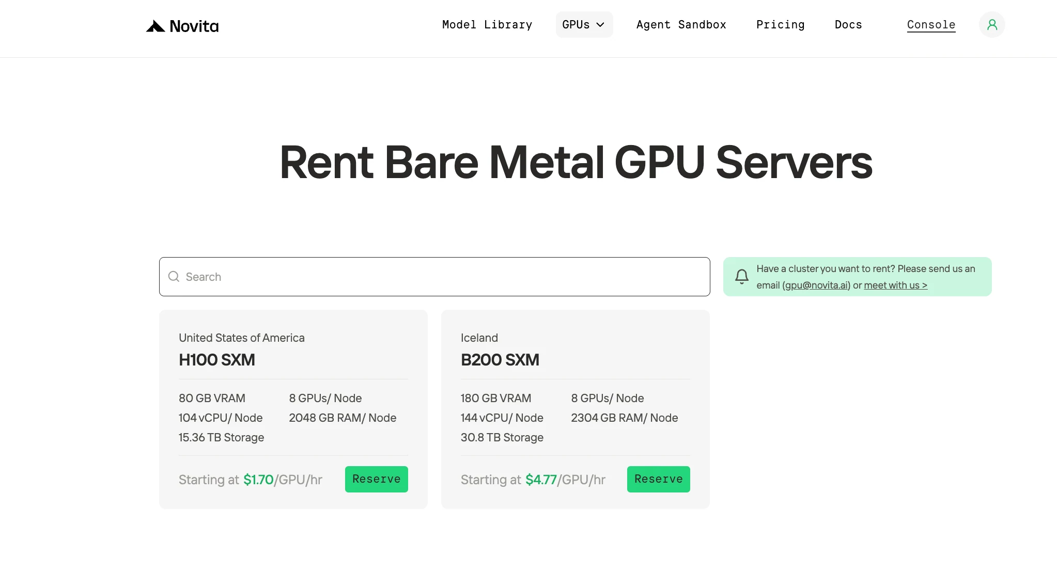Open the Pricing page
The width and height of the screenshot is (1057, 573).
pos(781,25)
